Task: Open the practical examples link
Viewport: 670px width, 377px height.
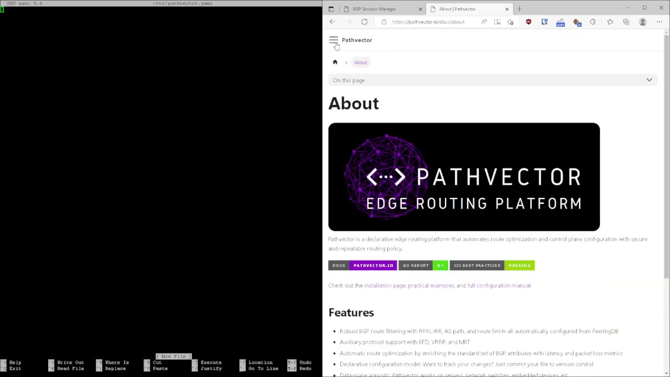Action: [x=431, y=285]
